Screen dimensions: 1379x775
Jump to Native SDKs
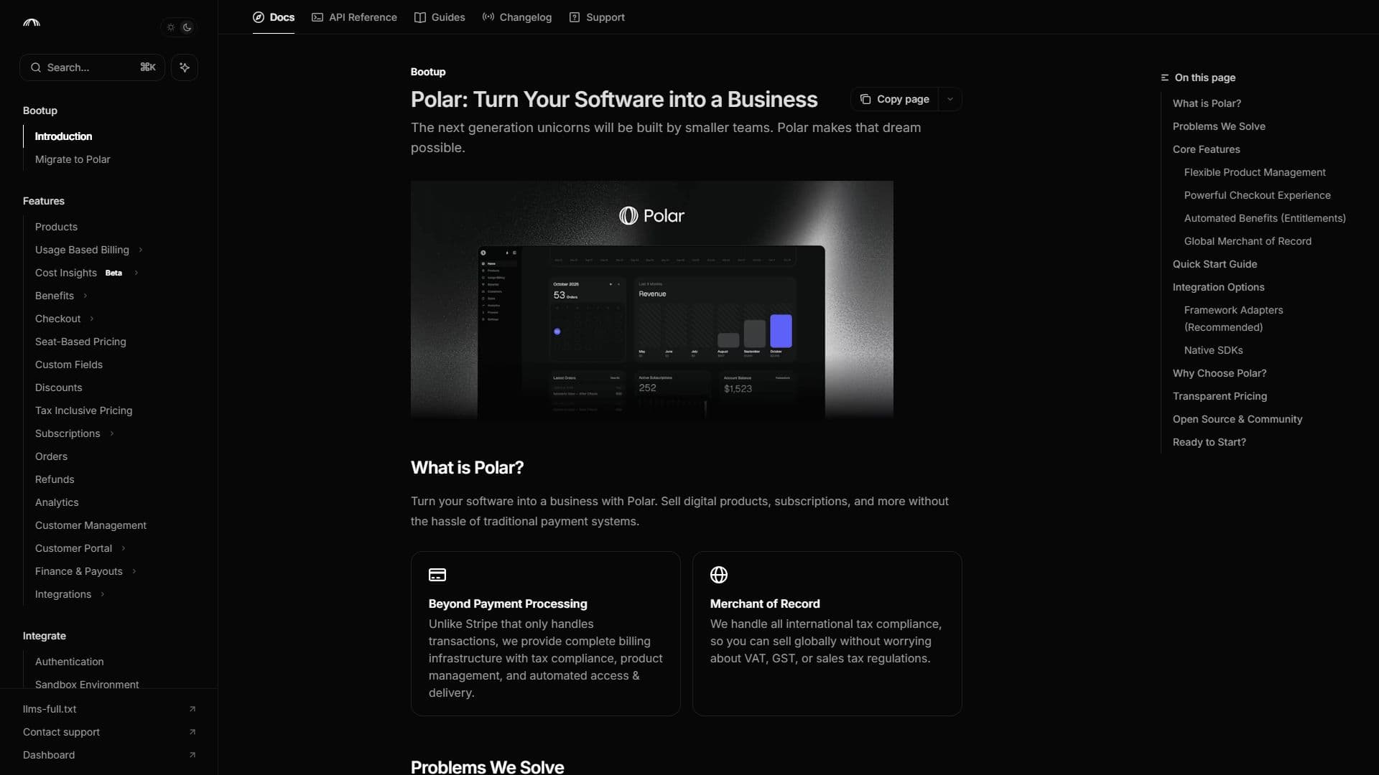[x=1213, y=350]
